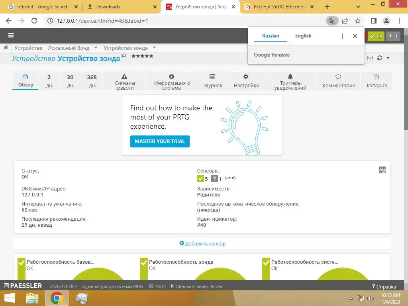Open Сигналы тревоги tab
The height and width of the screenshot is (306, 408).
pos(124,81)
